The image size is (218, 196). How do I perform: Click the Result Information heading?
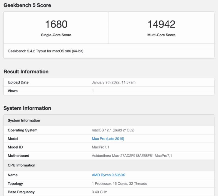pos(26,72)
